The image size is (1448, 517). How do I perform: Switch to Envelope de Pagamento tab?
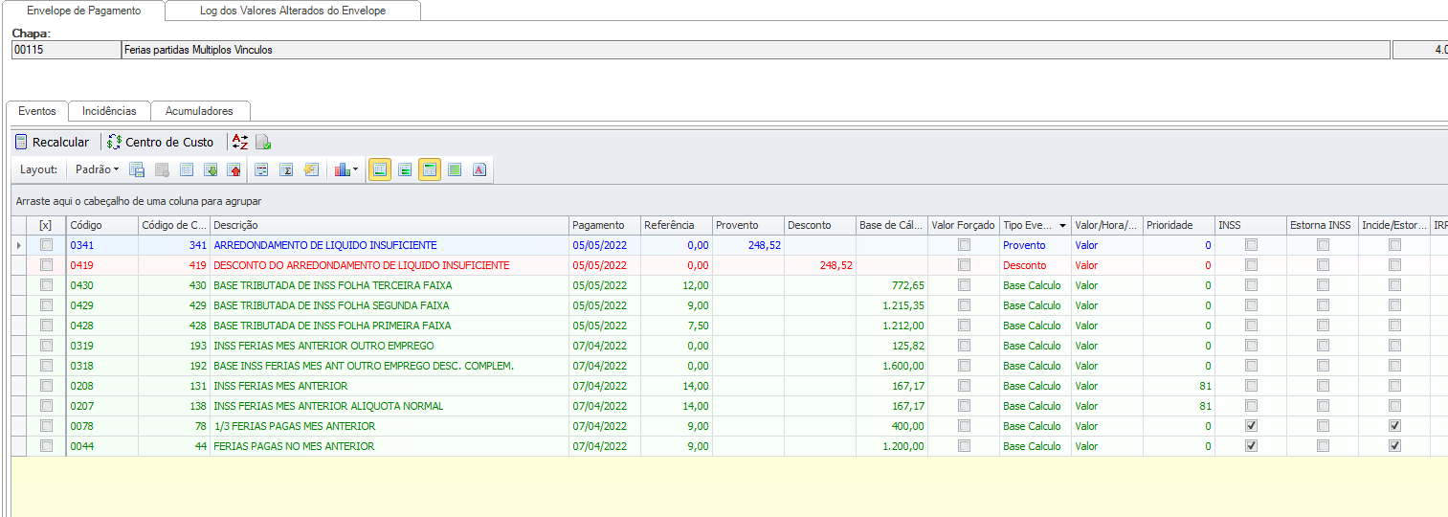(84, 11)
